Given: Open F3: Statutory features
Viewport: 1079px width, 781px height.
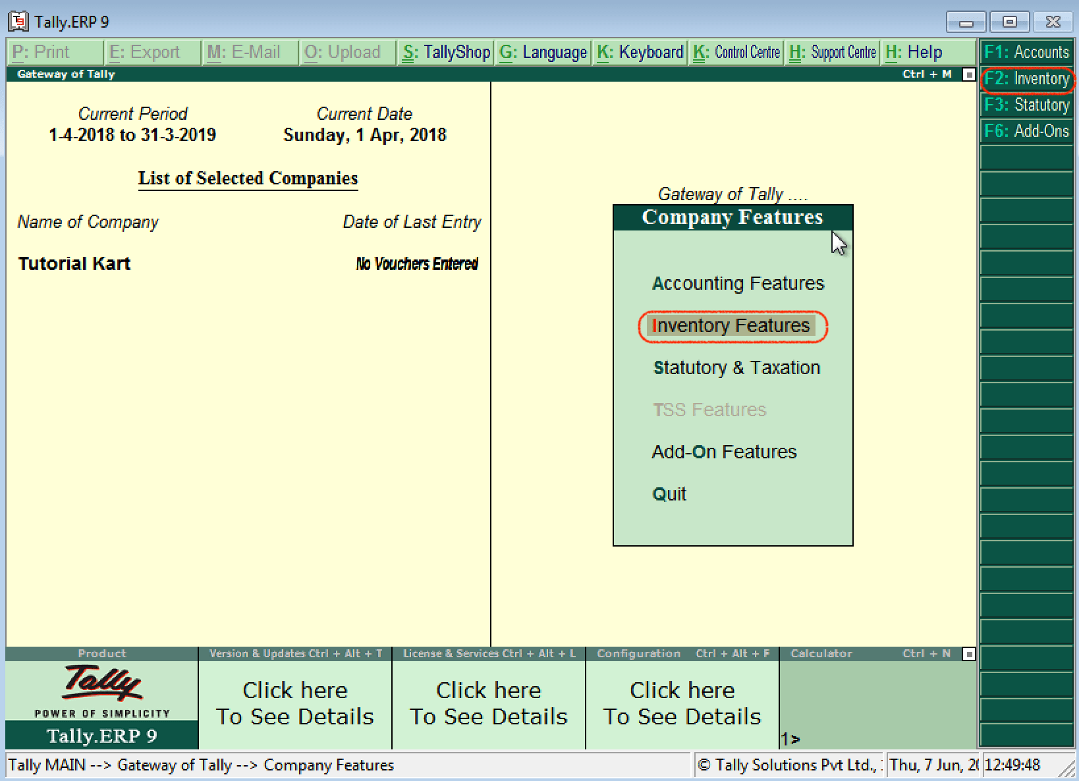Looking at the screenshot, I should coord(1026,105).
